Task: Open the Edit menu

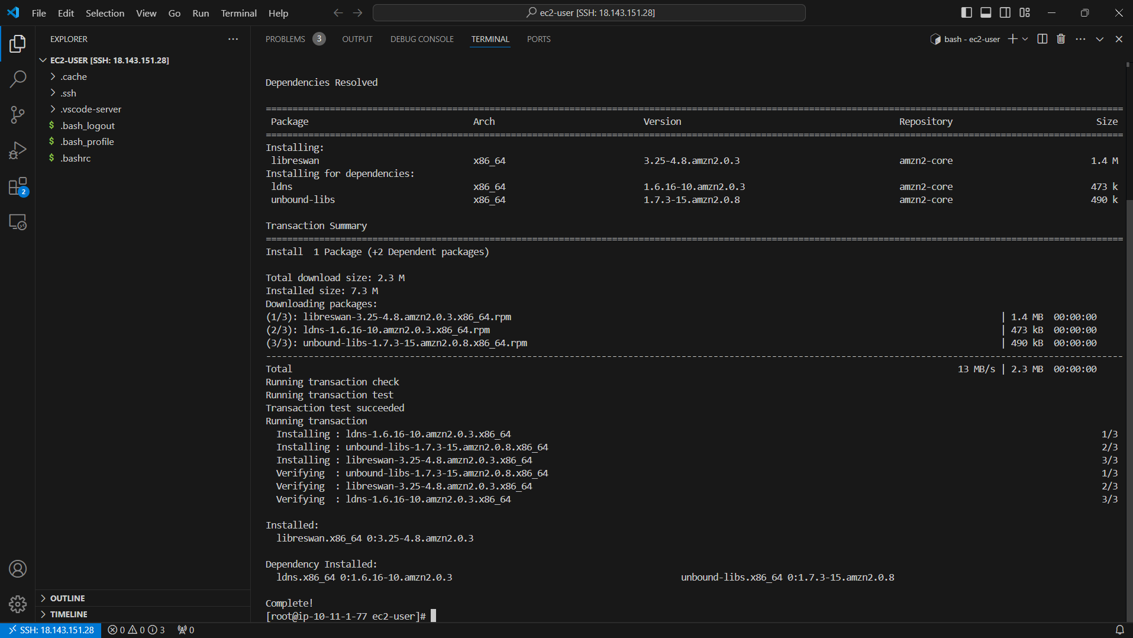Action: tap(66, 12)
